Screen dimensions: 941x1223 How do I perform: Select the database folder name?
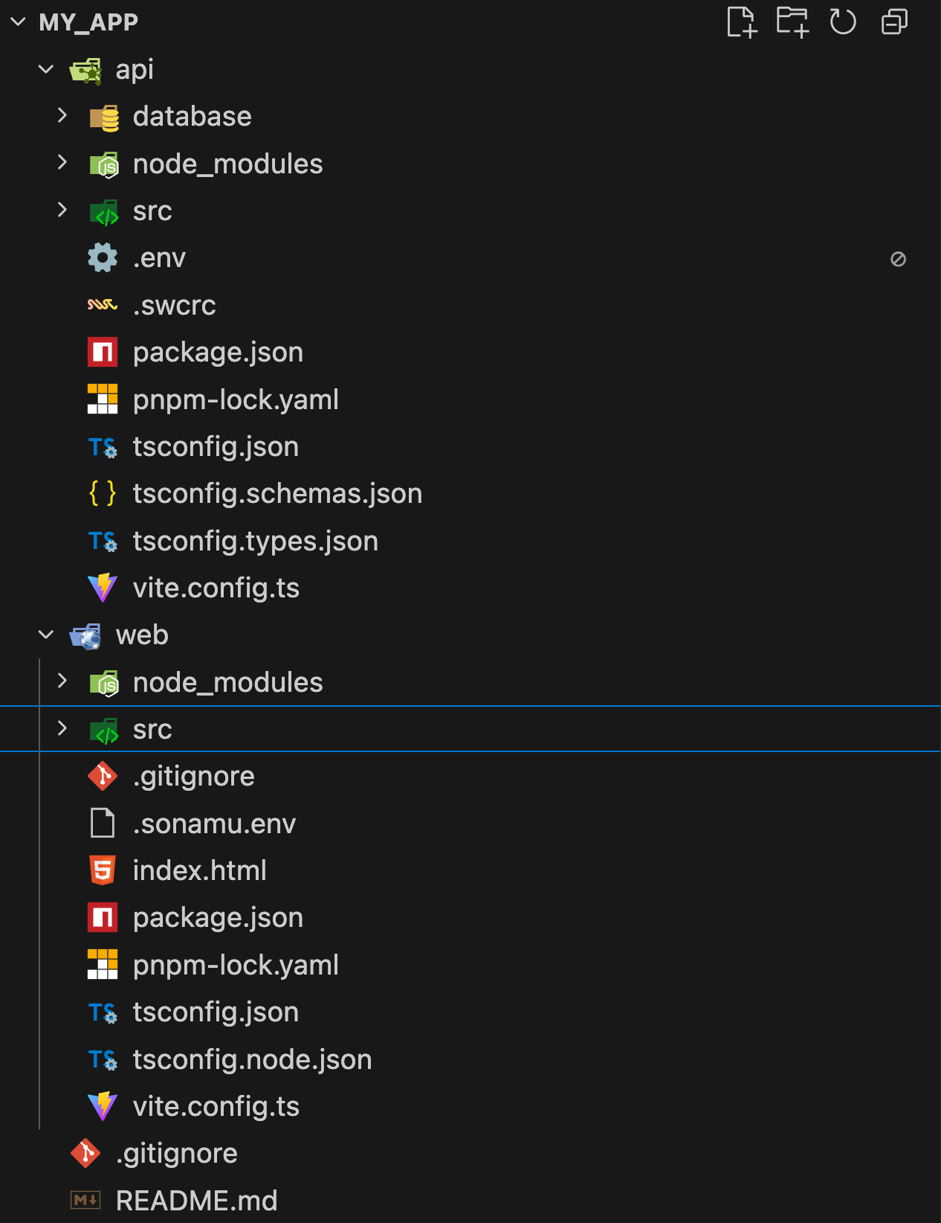[x=192, y=116]
